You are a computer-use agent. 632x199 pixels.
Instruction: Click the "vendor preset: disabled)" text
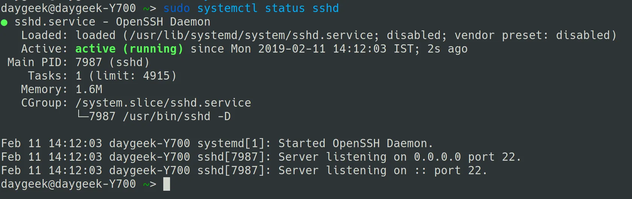pyautogui.click(x=535, y=35)
